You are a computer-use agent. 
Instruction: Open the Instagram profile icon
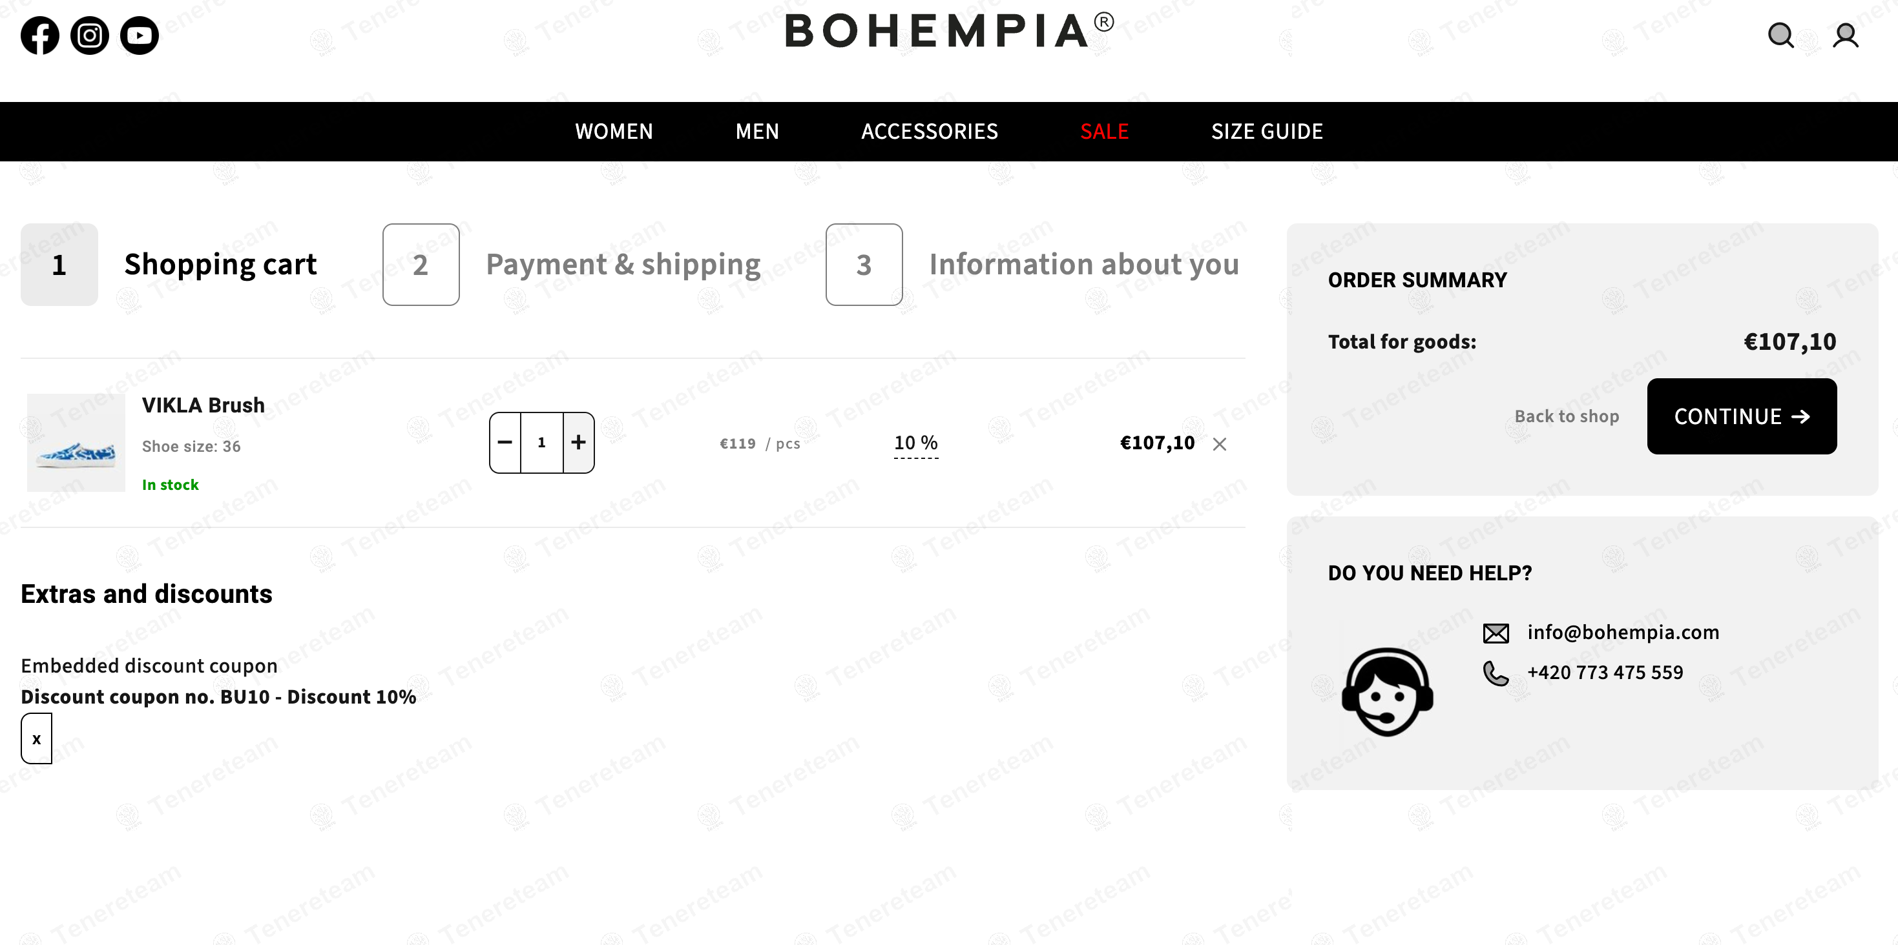click(x=90, y=36)
